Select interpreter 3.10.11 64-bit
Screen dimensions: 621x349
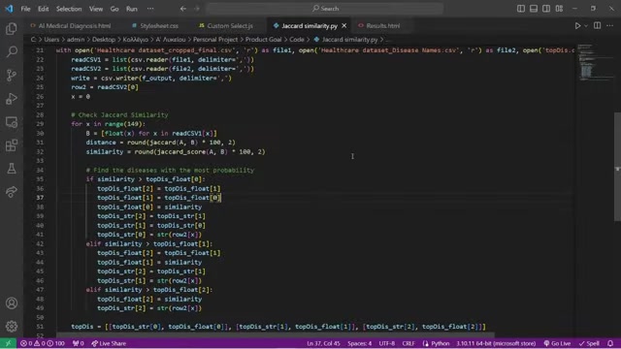point(496,343)
